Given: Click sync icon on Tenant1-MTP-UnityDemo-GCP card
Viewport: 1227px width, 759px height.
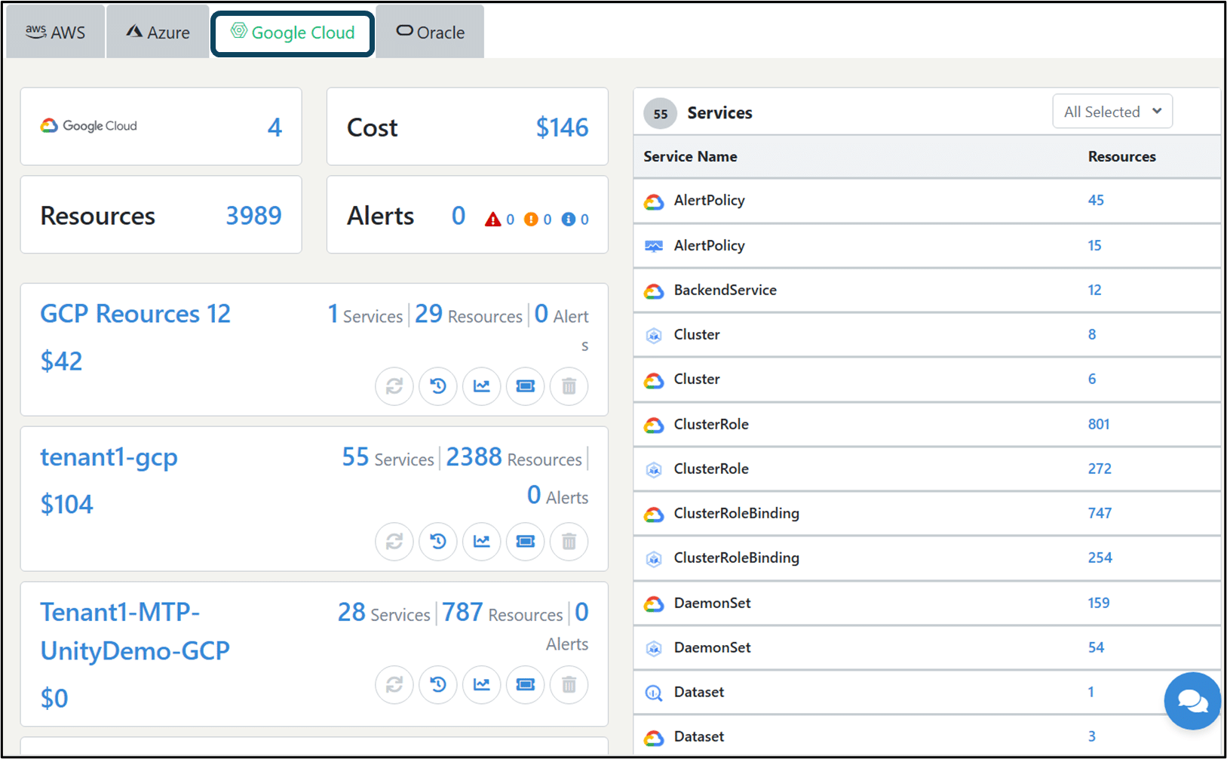Looking at the screenshot, I should click(x=394, y=685).
